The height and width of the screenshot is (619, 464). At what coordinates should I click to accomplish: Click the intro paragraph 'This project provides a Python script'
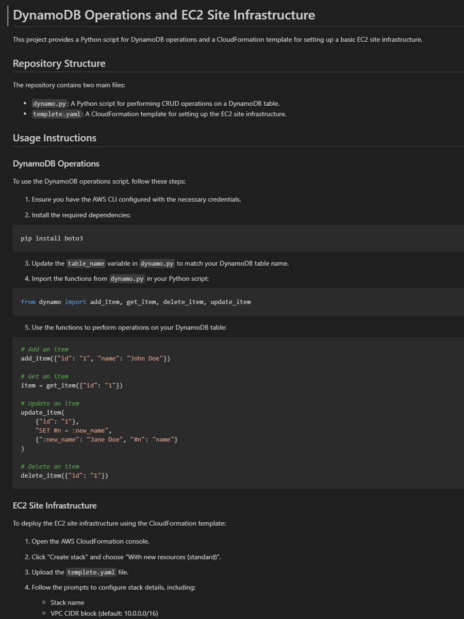pos(218,40)
